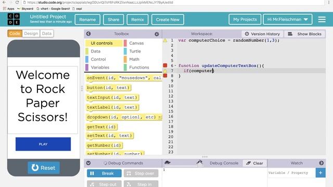Viewport: 333px width, 187px height.
Task: Click the Share button
Action: pos(113,20)
